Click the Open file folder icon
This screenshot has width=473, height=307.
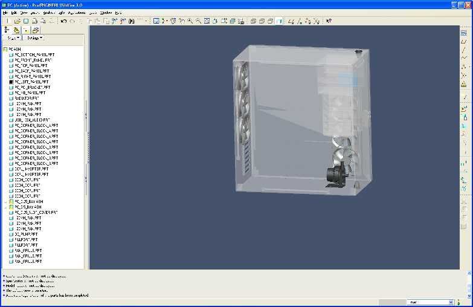(x=18, y=21)
